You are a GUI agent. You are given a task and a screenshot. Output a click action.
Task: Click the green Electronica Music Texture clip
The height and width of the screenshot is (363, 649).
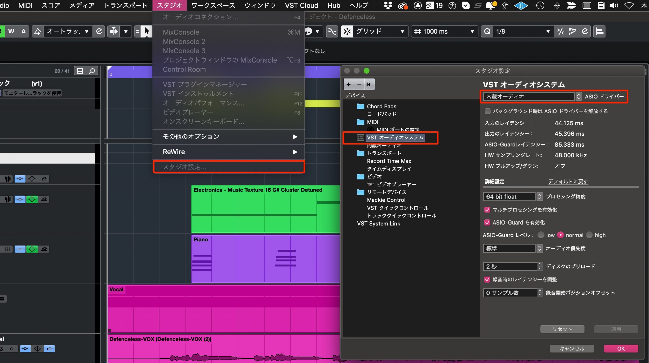265,209
